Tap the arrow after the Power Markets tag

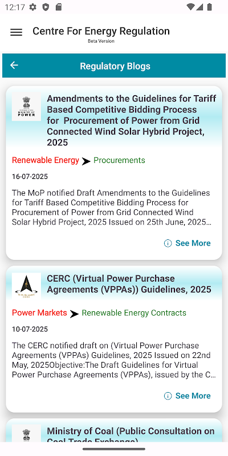[x=74, y=314]
